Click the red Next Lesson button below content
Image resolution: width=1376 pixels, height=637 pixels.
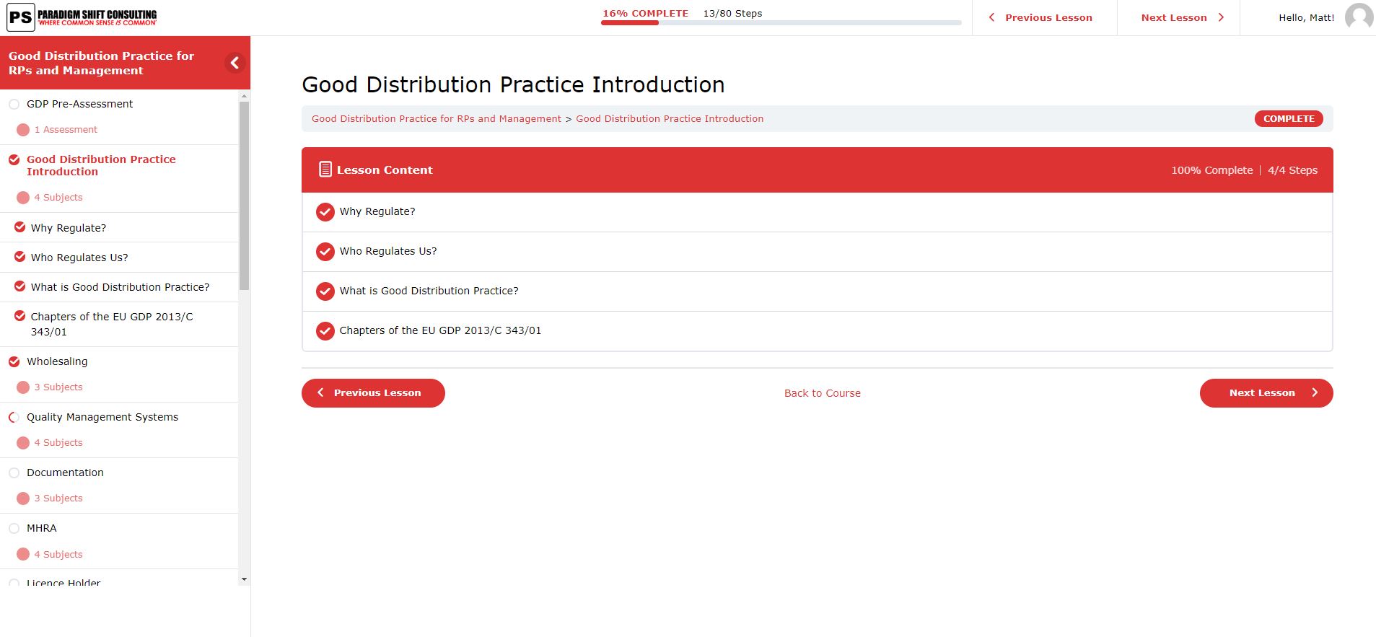(1266, 393)
